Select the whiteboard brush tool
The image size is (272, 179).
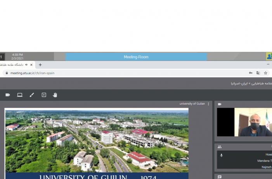32,95
